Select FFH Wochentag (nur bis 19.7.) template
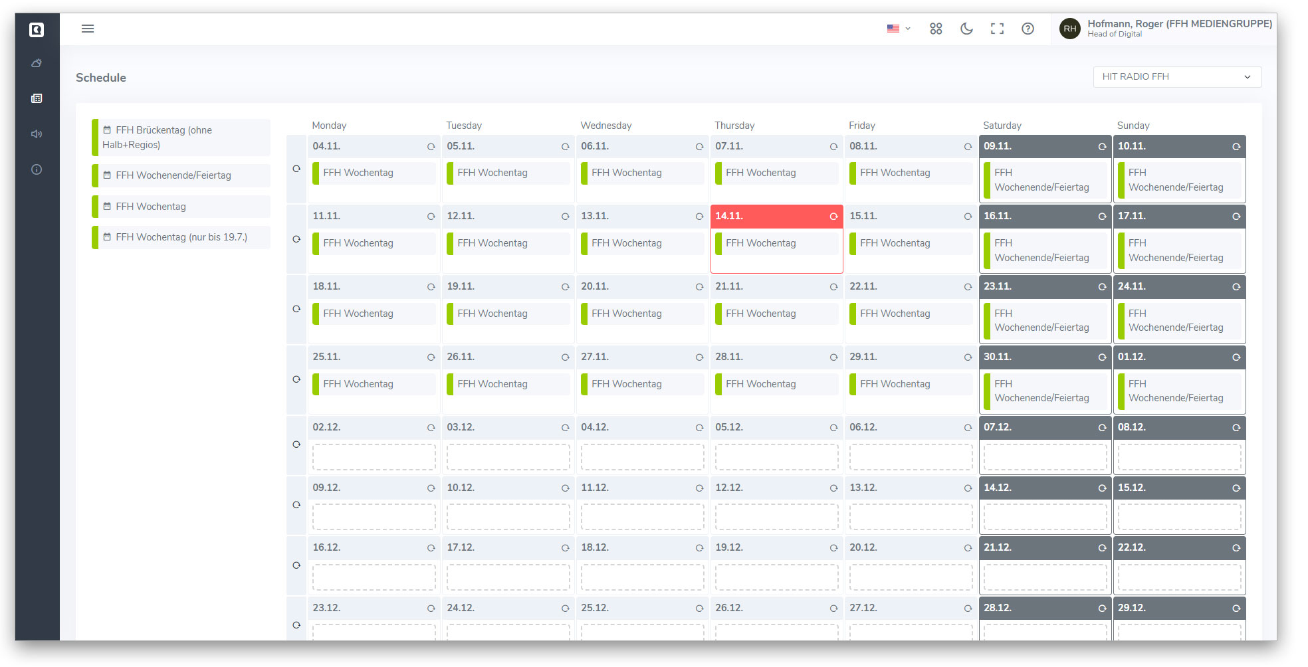 click(181, 237)
